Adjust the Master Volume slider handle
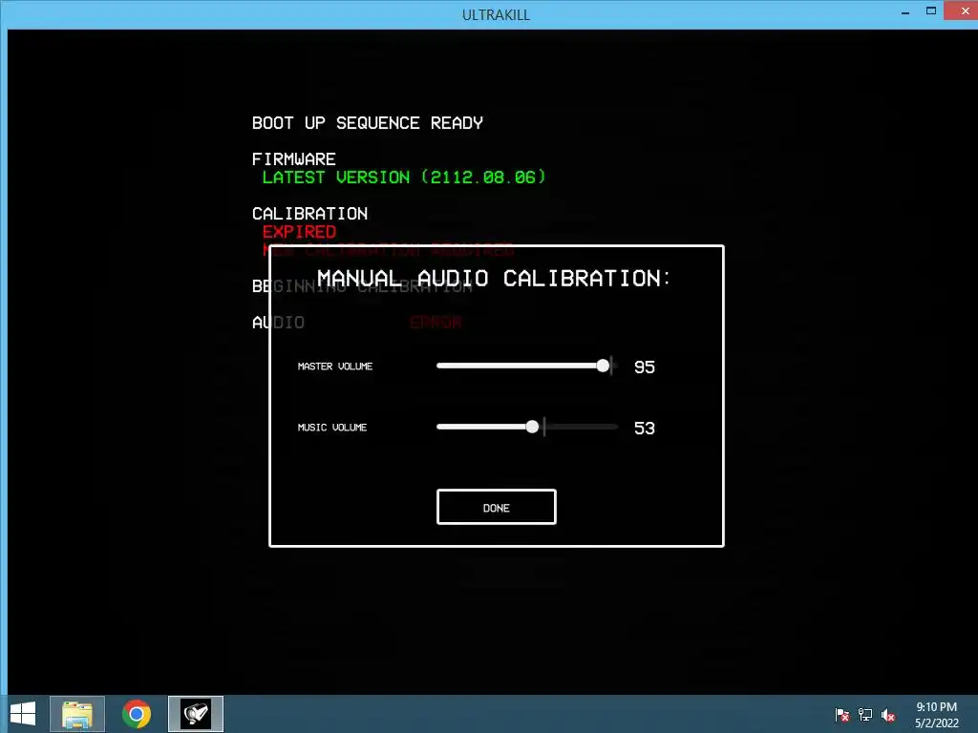 [x=603, y=366]
